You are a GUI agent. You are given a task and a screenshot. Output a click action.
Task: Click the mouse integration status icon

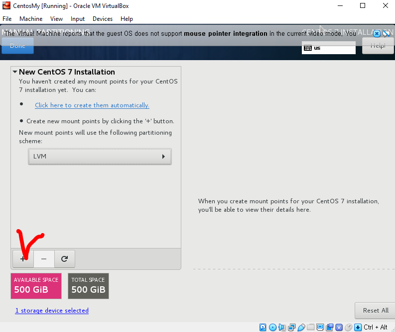[x=348, y=327]
